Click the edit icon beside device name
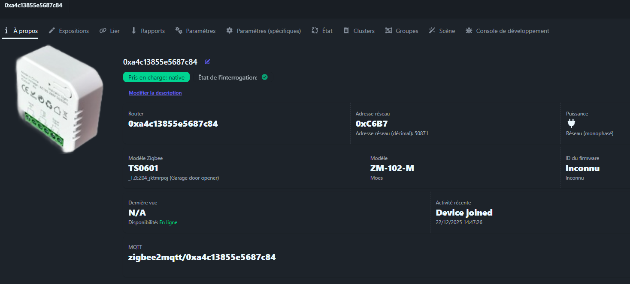This screenshot has height=284, width=630. [207, 62]
